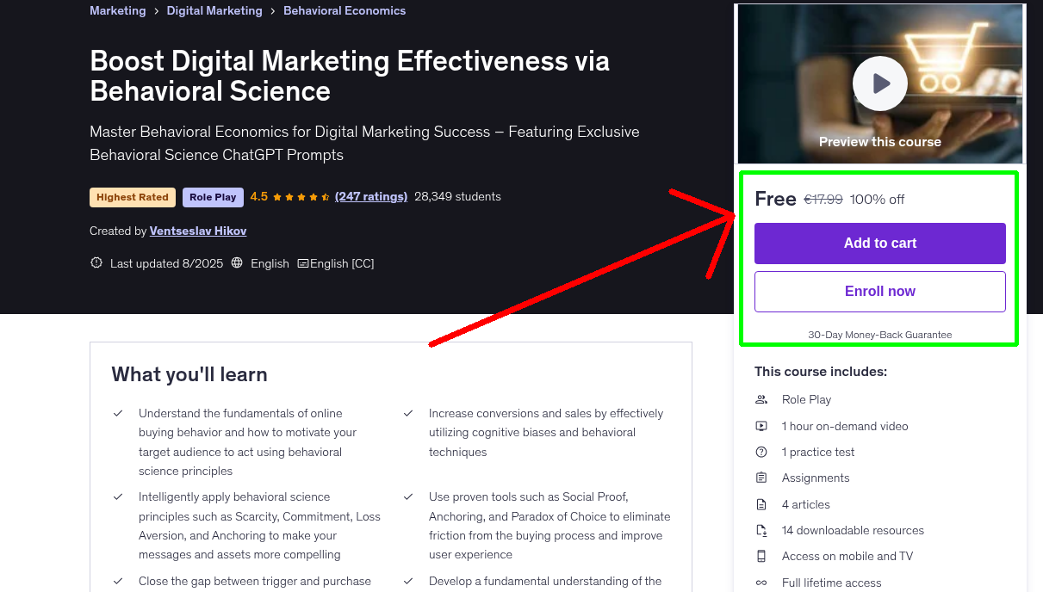Image resolution: width=1043 pixels, height=592 pixels.
Task: Click the English language globe icon
Action: (236, 262)
